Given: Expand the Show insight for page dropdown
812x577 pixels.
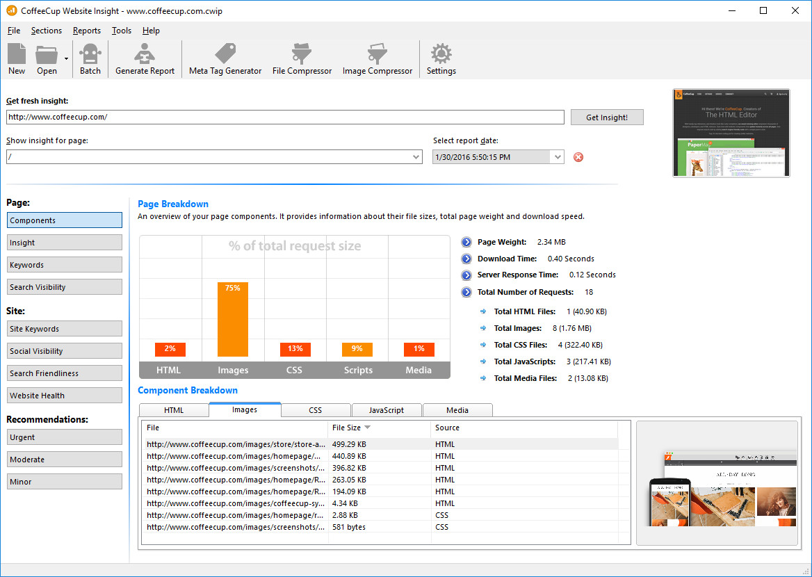Looking at the screenshot, I should pyautogui.click(x=416, y=157).
